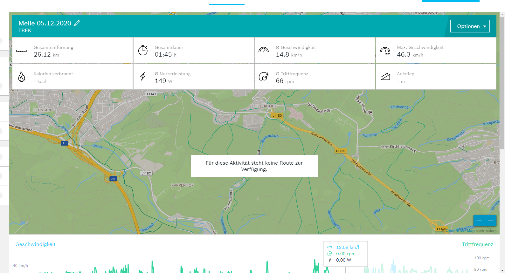Click the no-route message box on map
505x273 pixels.
coord(254,166)
